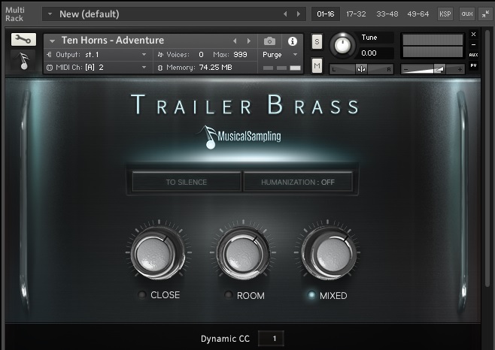
Task: Remove the Ten Horns instrument with X
Action: coord(473,34)
